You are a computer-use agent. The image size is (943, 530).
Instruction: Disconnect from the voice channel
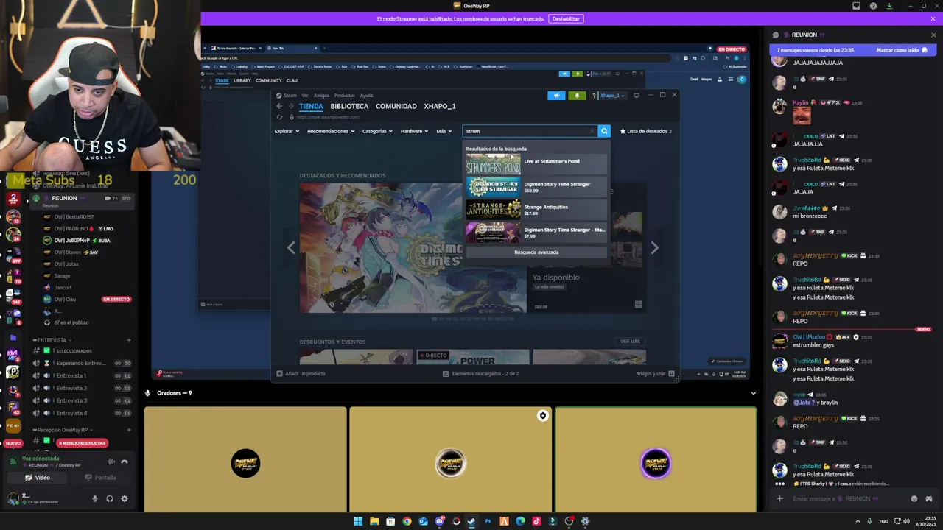coord(125,462)
